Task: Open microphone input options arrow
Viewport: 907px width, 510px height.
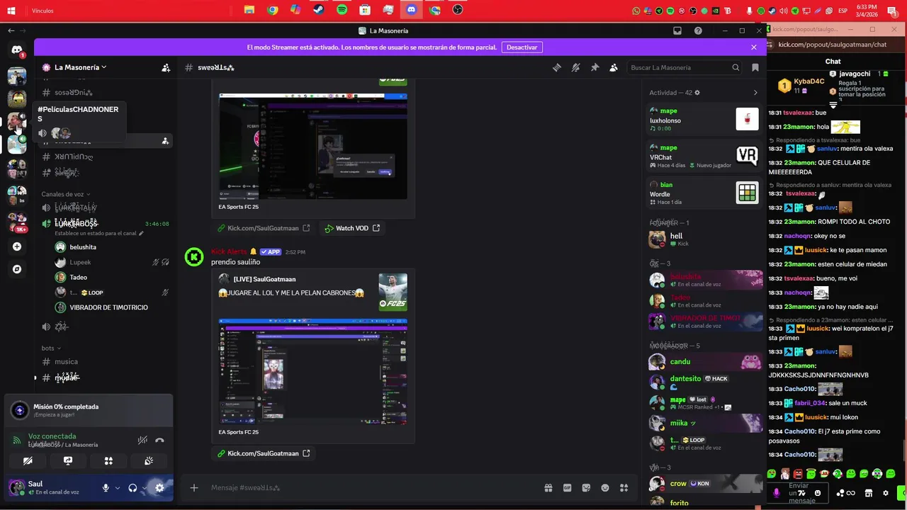Action: coord(118,488)
